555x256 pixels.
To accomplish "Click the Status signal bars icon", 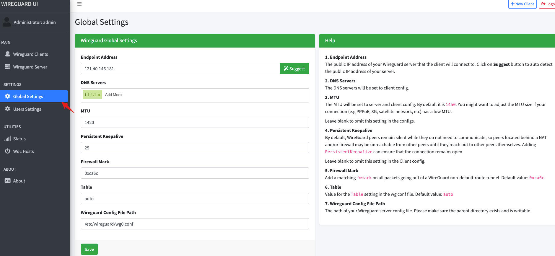I will (8, 138).
